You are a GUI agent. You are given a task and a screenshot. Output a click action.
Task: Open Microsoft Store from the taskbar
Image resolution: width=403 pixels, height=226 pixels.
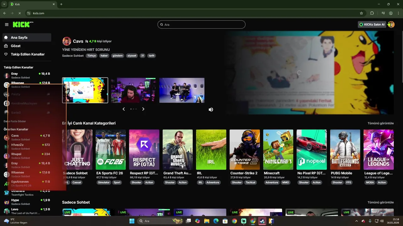point(225,221)
